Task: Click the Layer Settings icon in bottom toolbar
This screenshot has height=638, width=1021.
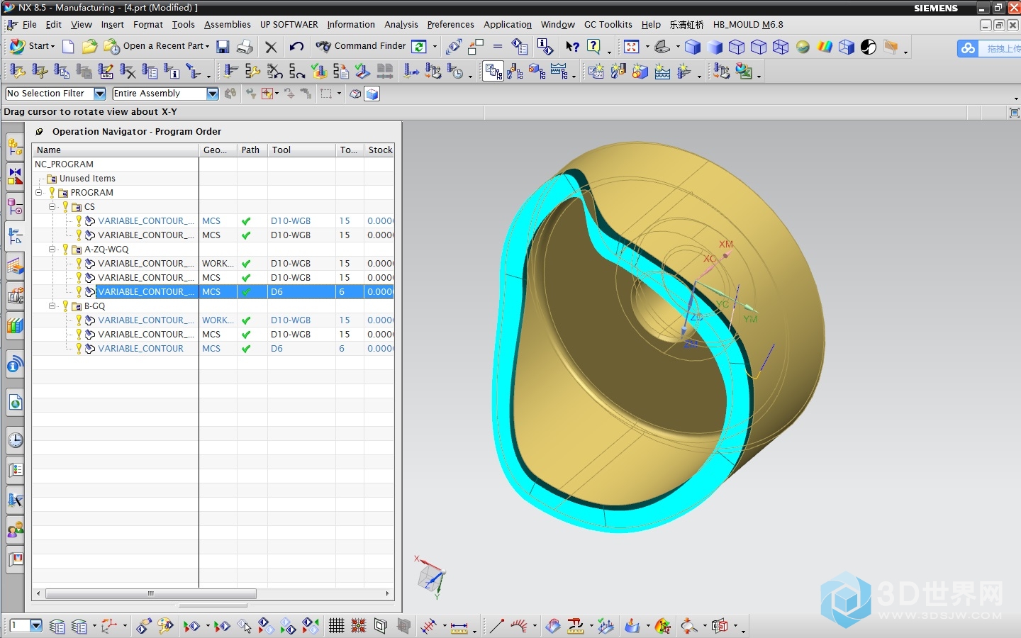Action: 57,626
